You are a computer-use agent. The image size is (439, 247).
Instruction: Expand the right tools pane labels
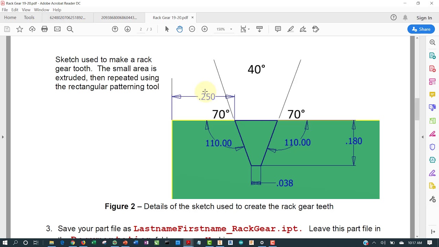[x=432, y=232]
